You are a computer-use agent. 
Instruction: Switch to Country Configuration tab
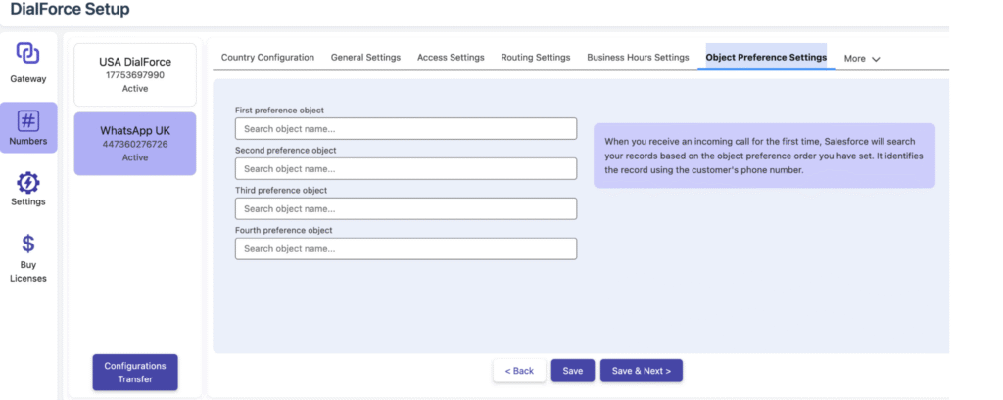point(267,58)
